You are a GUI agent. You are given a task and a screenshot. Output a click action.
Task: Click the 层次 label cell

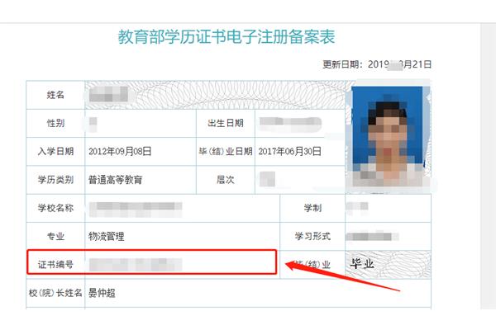[226, 180]
